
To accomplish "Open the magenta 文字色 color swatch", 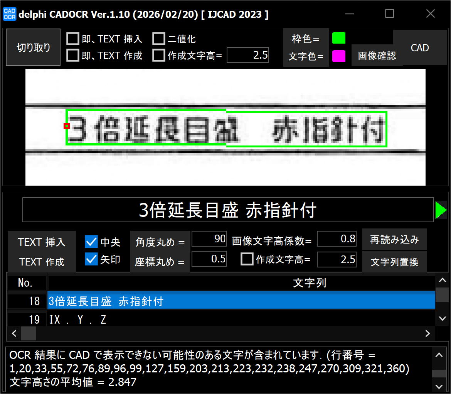I will 339,56.
